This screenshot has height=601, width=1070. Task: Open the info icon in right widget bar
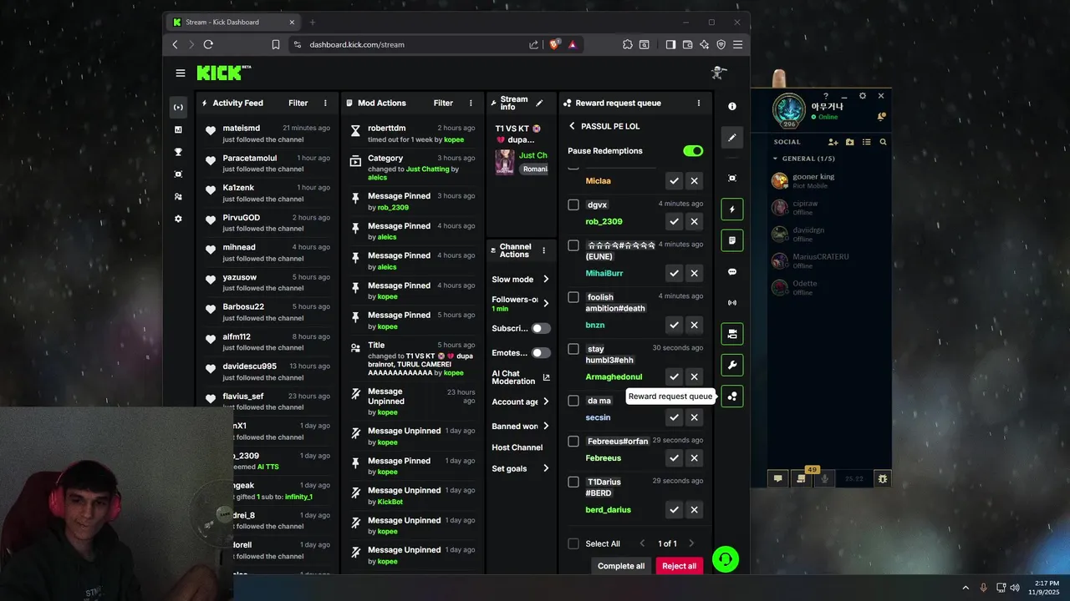[732, 106]
